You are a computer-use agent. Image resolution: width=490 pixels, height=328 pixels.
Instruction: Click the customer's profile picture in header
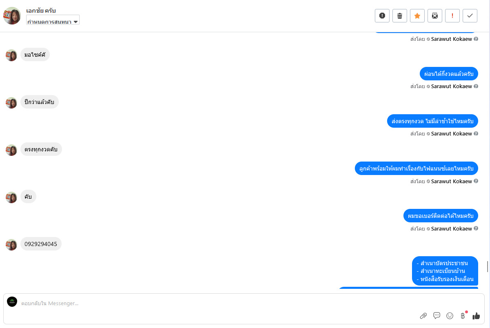12,16
